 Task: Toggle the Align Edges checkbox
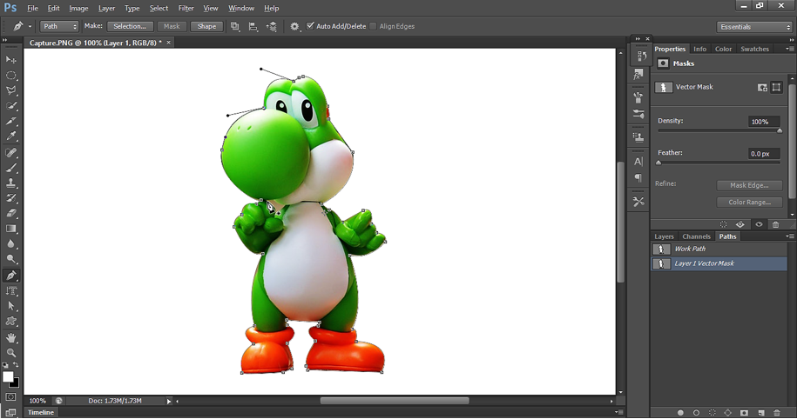tap(373, 26)
